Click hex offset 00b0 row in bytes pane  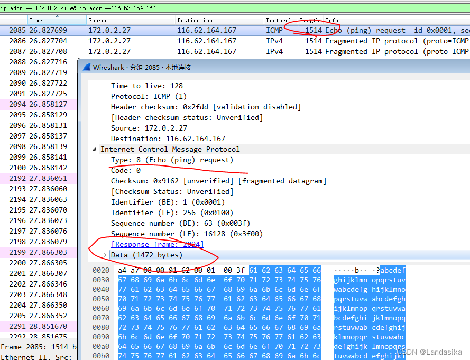[101, 356]
